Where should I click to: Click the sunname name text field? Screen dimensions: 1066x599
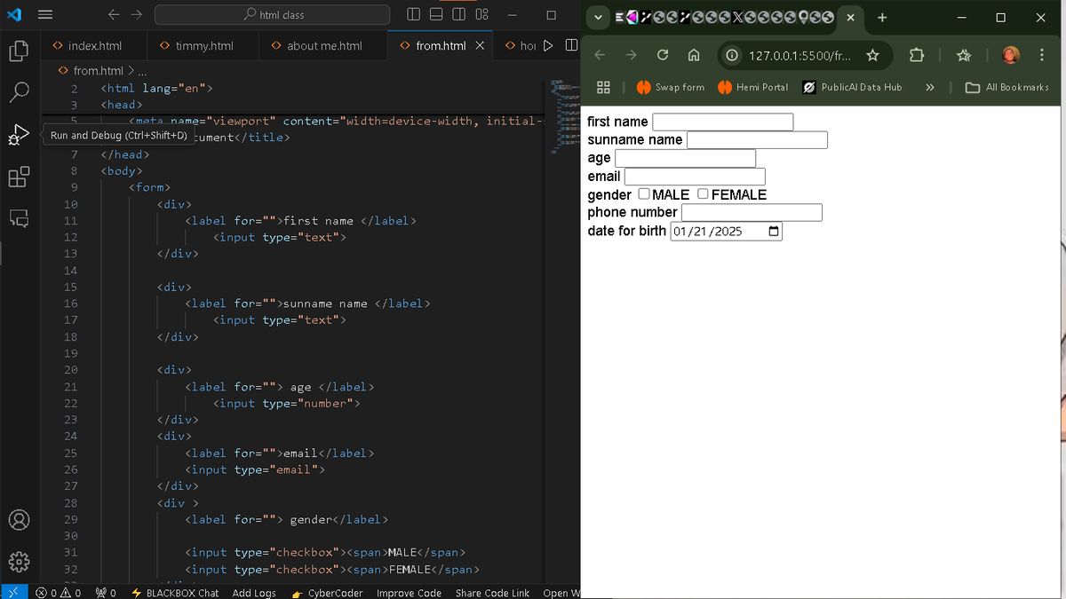point(757,139)
